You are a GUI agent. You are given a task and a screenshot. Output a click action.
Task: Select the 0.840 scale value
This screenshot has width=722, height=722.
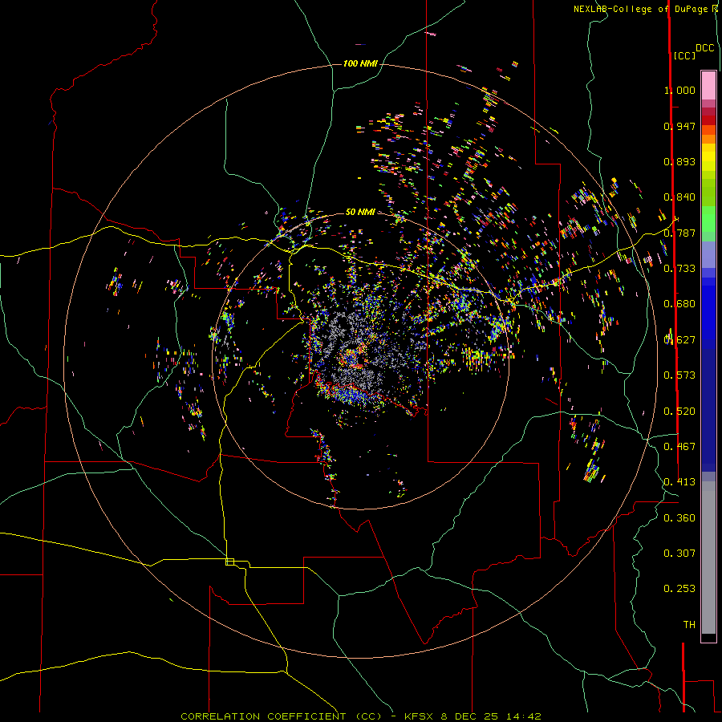(x=679, y=197)
